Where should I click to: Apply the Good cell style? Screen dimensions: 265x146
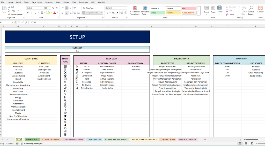(x=157, y=13)
